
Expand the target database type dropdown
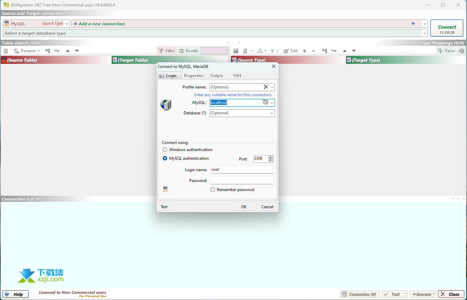coord(425,33)
